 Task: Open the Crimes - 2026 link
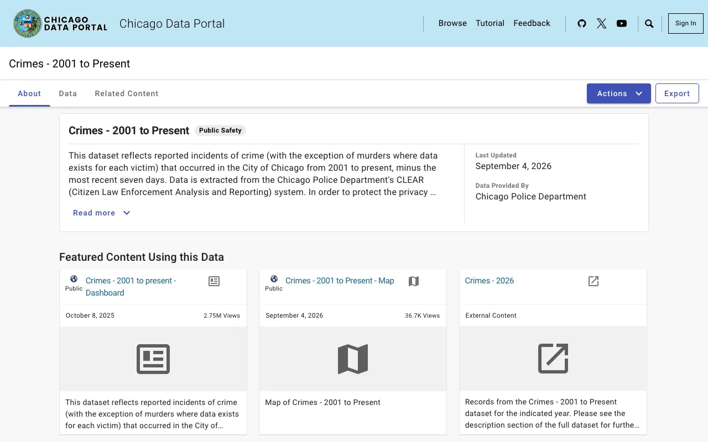click(x=490, y=281)
